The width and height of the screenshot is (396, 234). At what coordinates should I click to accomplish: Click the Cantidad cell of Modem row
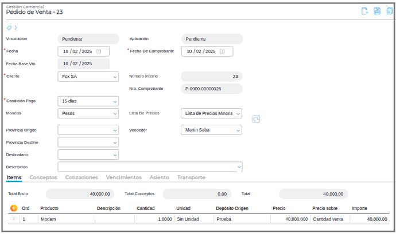[153, 219]
